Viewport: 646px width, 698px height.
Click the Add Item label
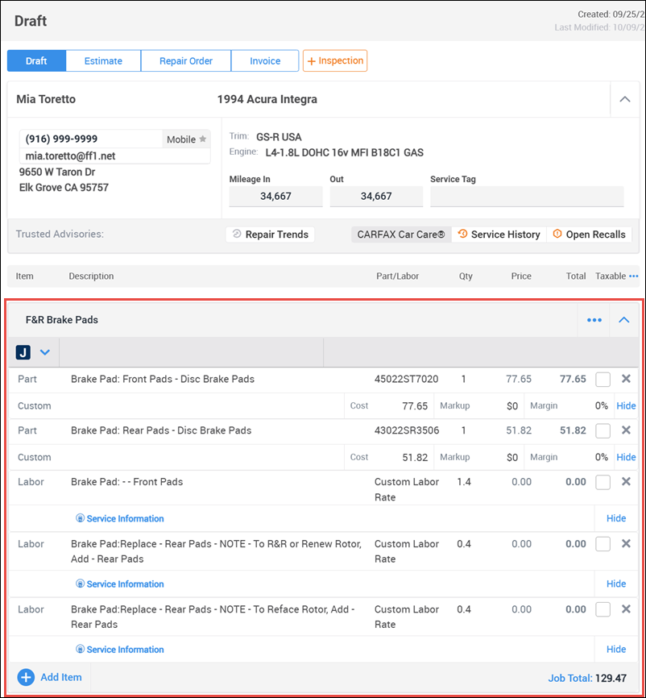pyautogui.click(x=61, y=677)
